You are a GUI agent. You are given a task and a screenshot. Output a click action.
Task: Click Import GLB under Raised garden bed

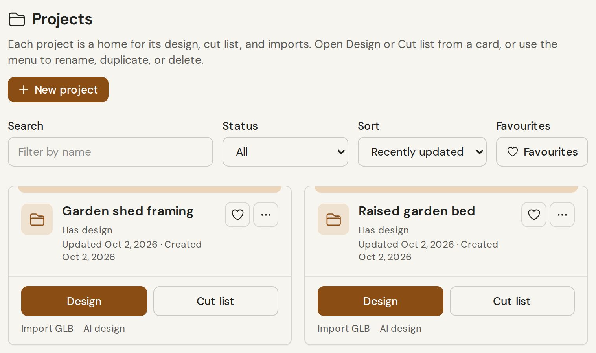(344, 329)
